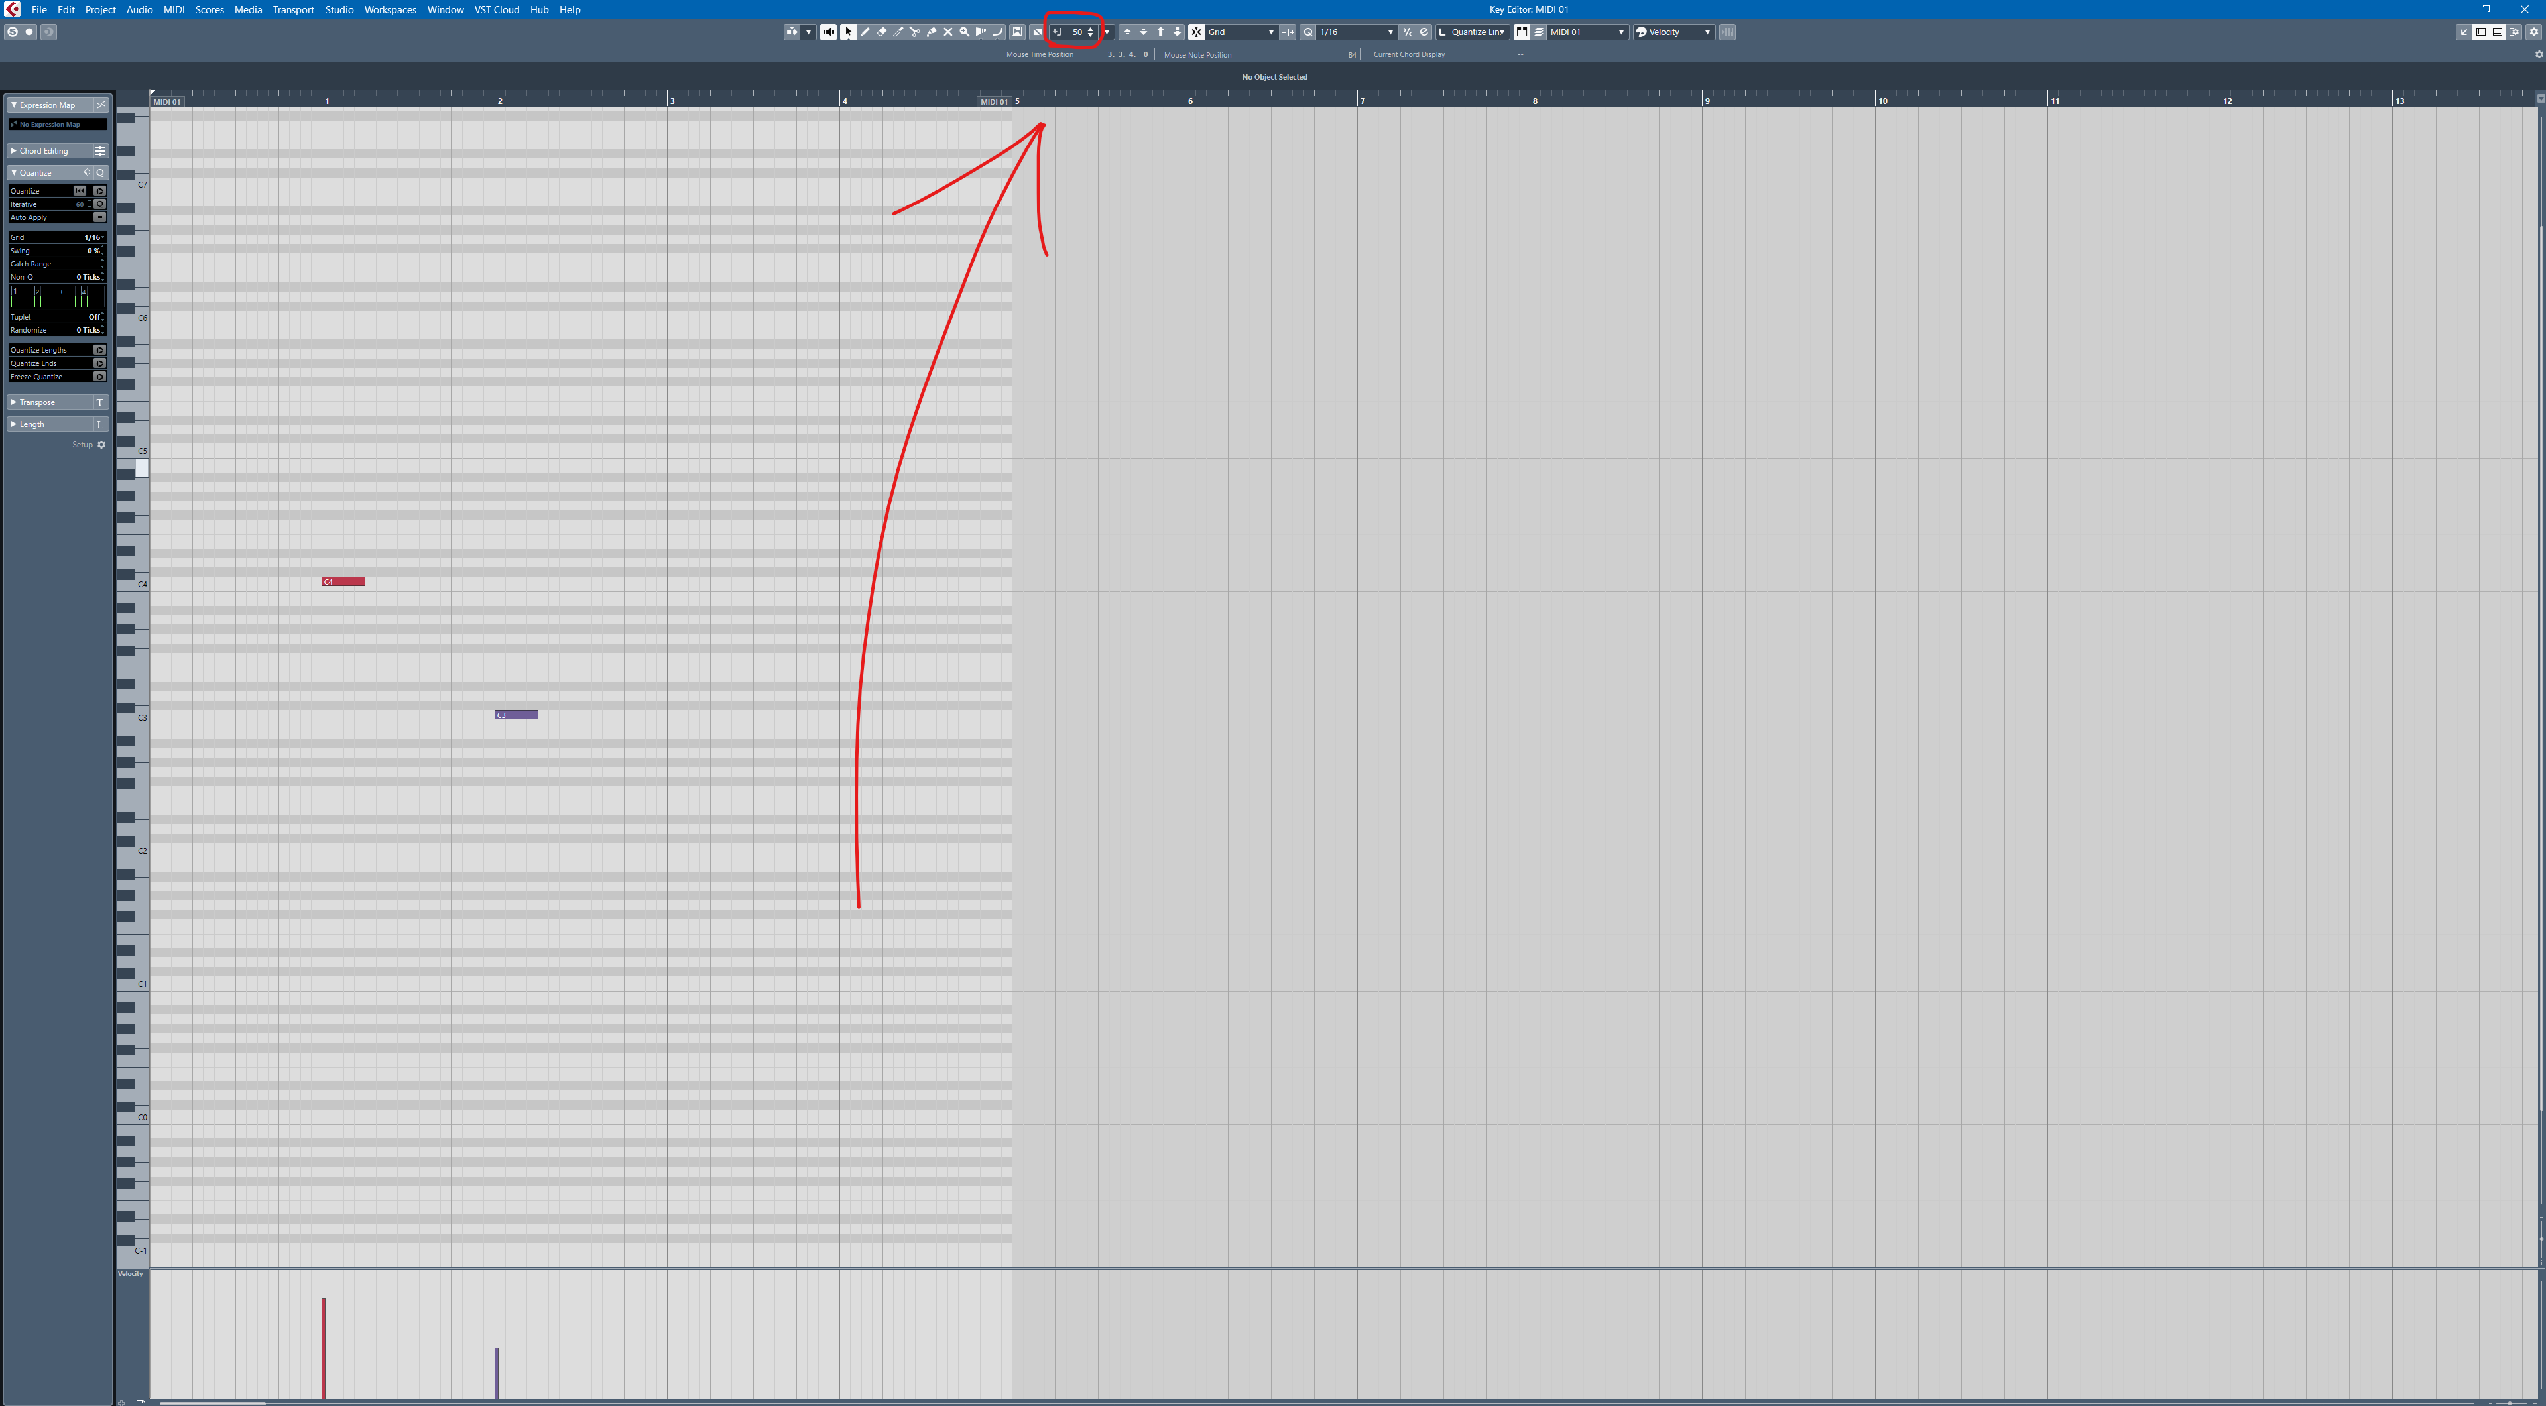
Task: Open the MIDI 01 part selection dropdown
Action: coord(1589,32)
